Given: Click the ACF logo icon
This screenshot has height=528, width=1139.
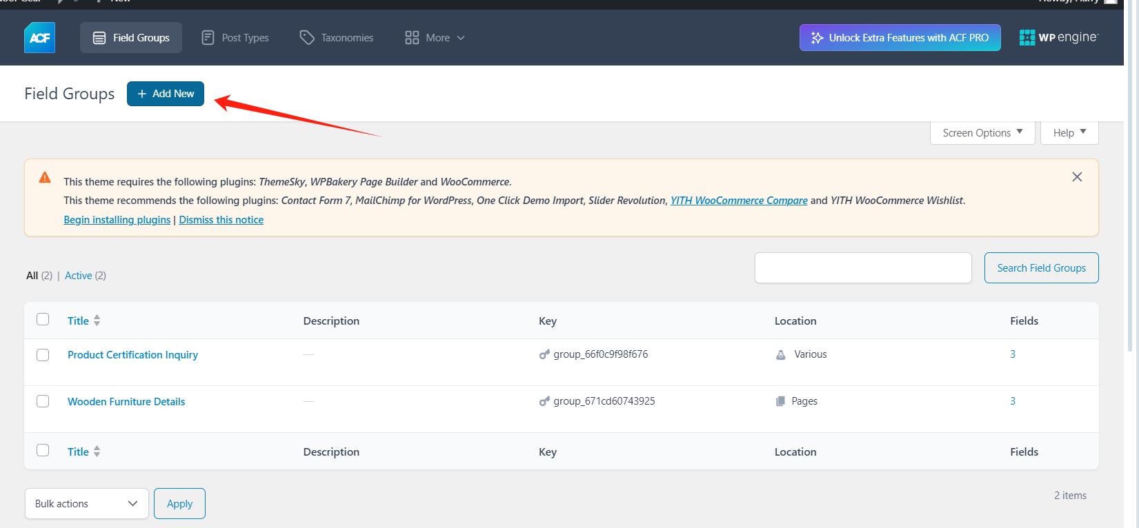Looking at the screenshot, I should click(39, 38).
